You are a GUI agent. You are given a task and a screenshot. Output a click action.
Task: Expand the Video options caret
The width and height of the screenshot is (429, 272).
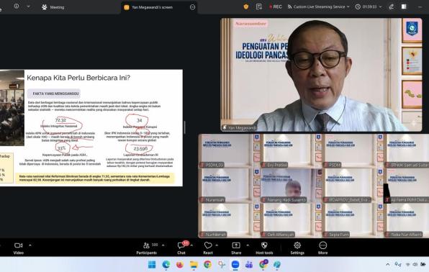[x=30, y=245]
